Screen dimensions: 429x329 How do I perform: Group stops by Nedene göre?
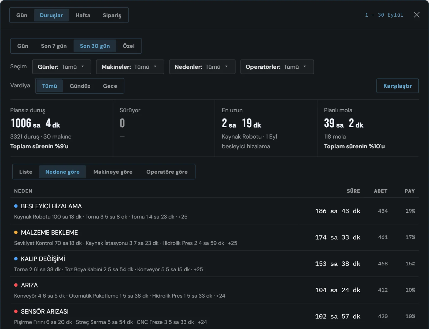(x=62, y=172)
